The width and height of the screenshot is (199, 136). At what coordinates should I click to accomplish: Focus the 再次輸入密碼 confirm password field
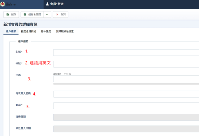pyautogui.click(x=126, y=94)
